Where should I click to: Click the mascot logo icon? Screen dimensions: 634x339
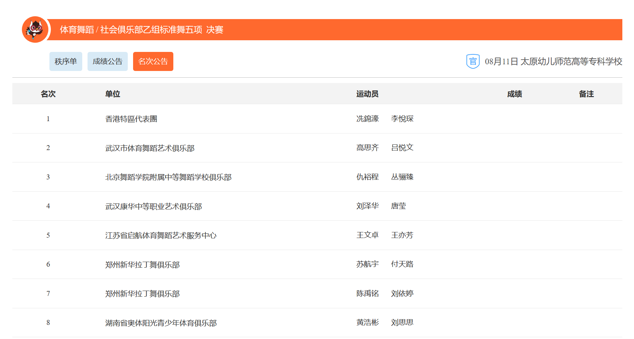tap(35, 30)
